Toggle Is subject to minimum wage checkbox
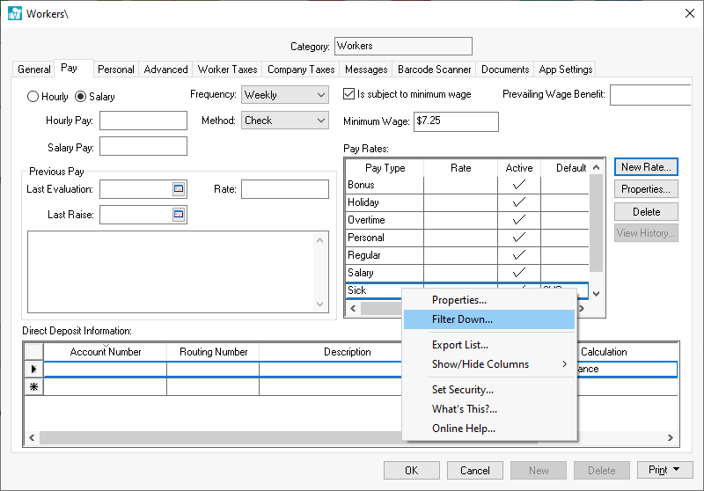 348,94
